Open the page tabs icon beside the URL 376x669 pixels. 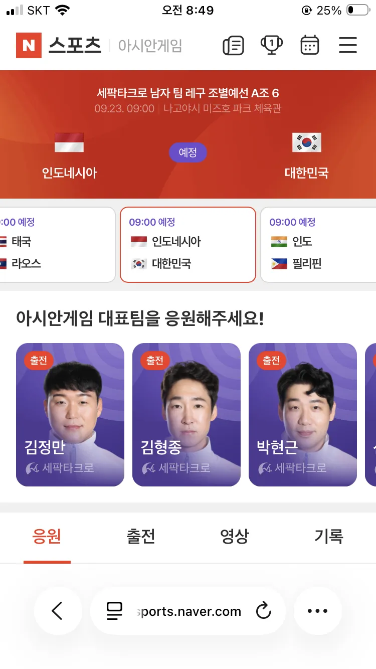click(114, 611)
